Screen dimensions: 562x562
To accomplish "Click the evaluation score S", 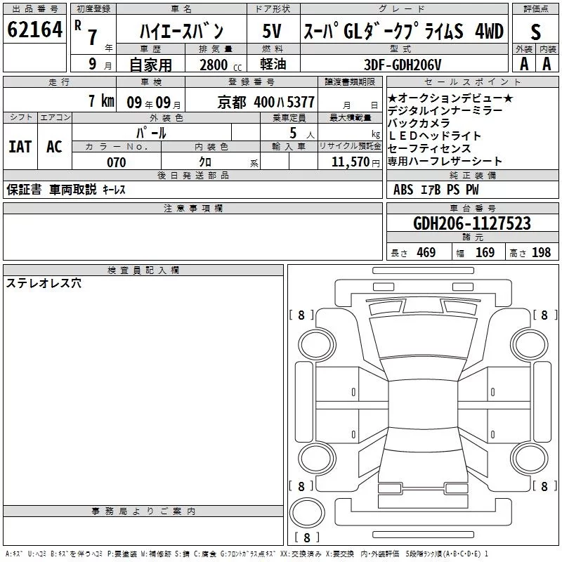I will [x=535, y=32].
